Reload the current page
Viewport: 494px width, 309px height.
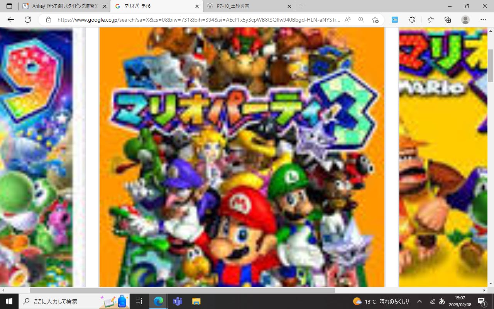click(28, 20)
